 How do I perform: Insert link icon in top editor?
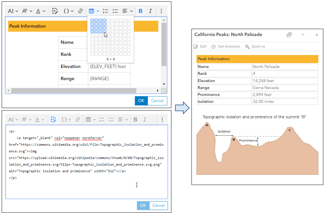tap(80, 11)
